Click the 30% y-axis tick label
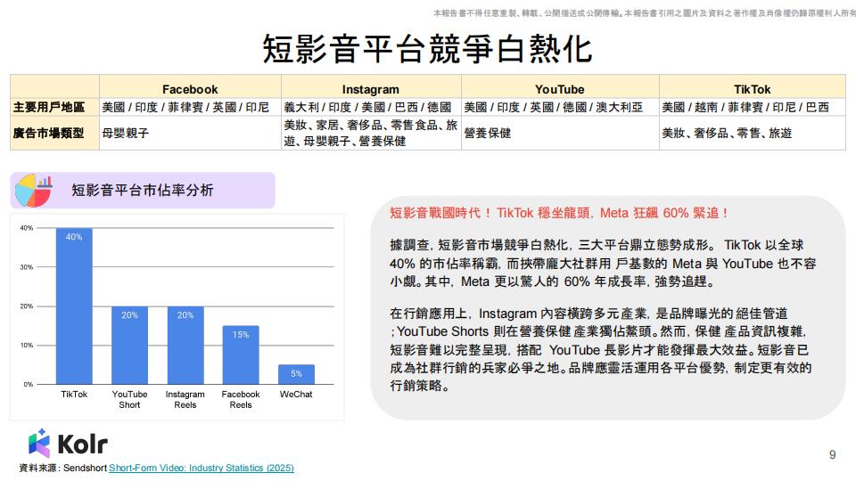This screenshot has width=856, height=481. (x=27, y=266)
